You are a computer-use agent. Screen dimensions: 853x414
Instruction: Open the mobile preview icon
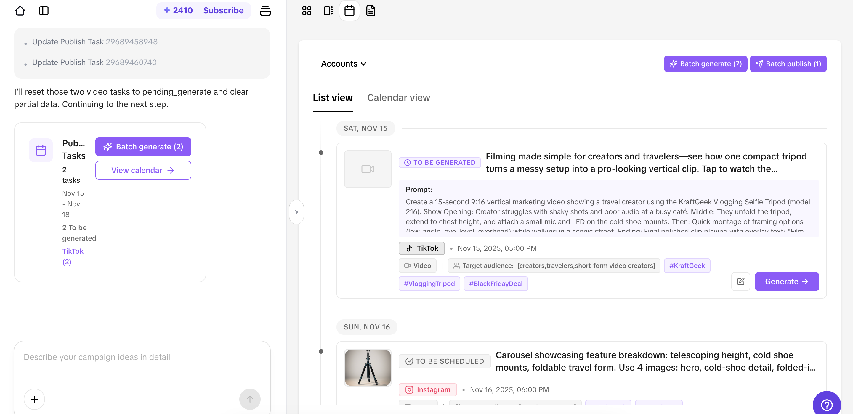(x=328, y=11)
